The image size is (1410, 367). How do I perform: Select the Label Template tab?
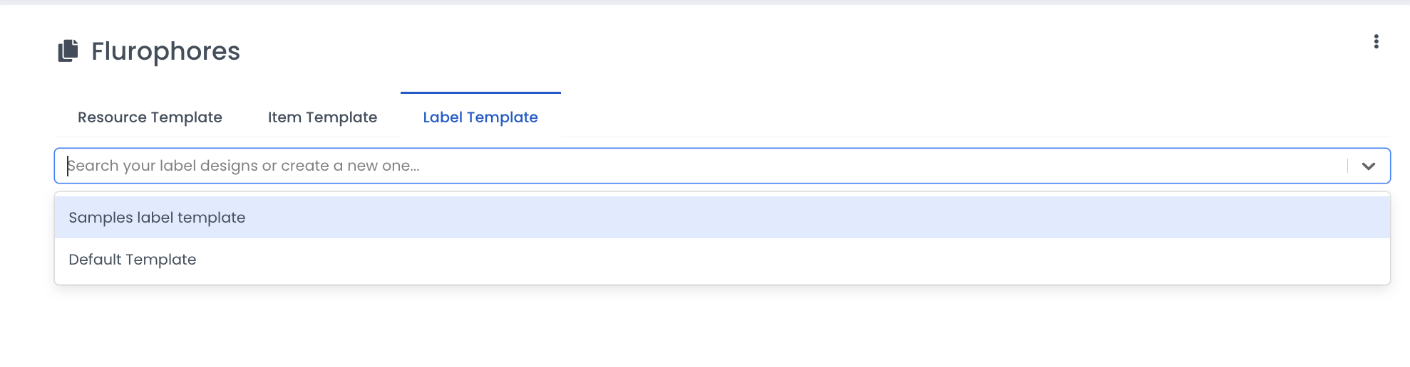click(x=480, y=117)
